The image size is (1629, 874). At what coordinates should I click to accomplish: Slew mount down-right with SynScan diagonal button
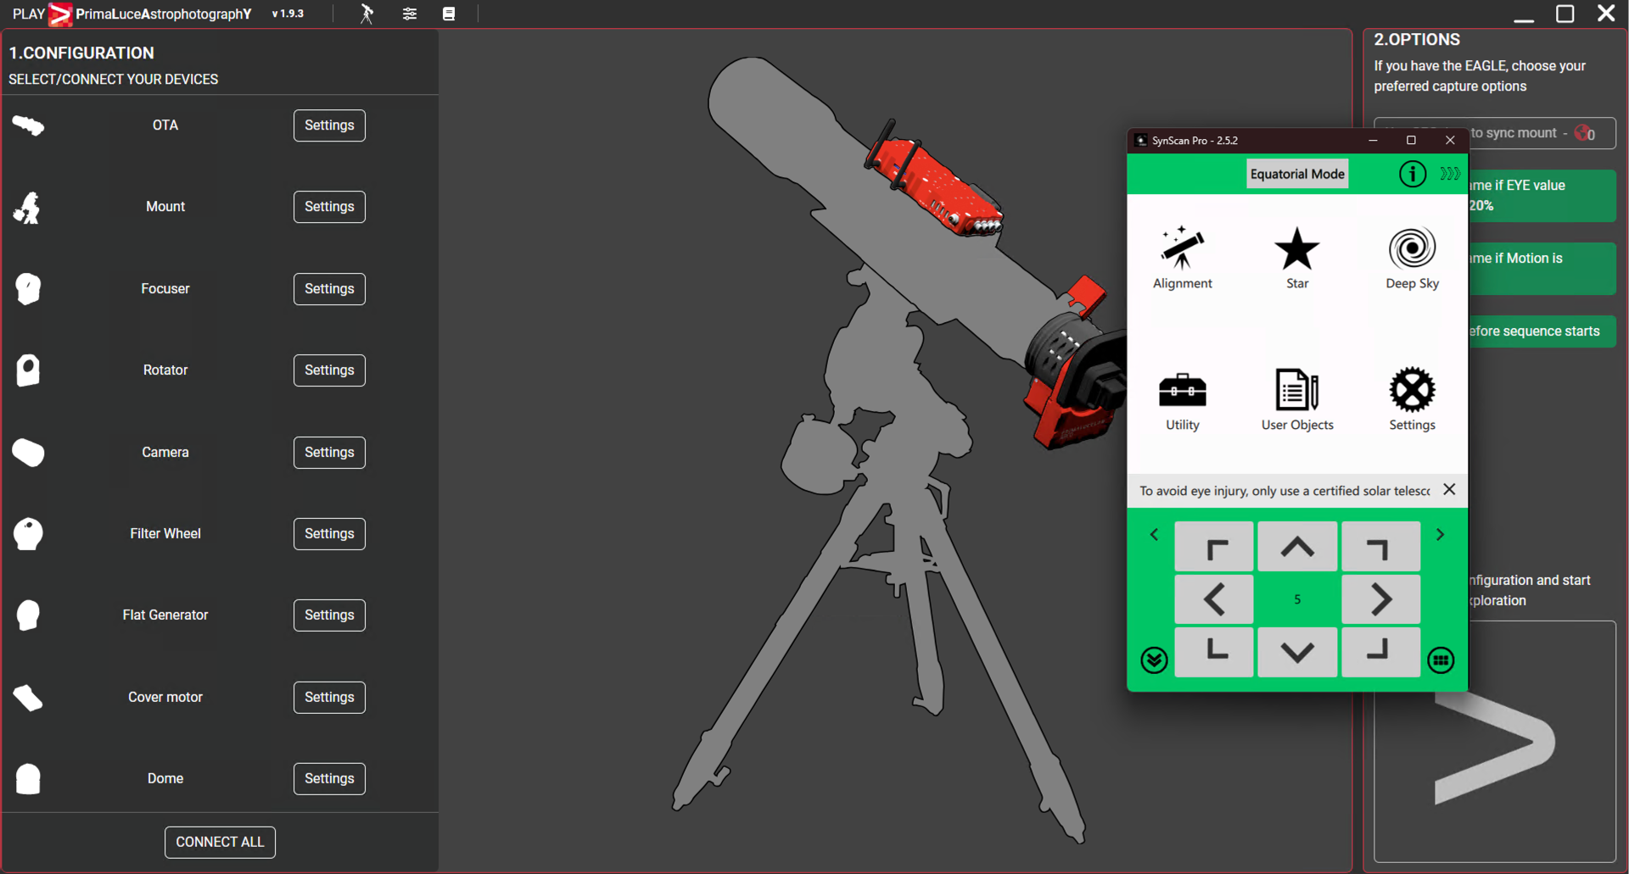click(x=1380, y=652)
